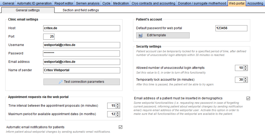Click the Host input field
This screenshot has width=265, height=139.
pos(82,28)
